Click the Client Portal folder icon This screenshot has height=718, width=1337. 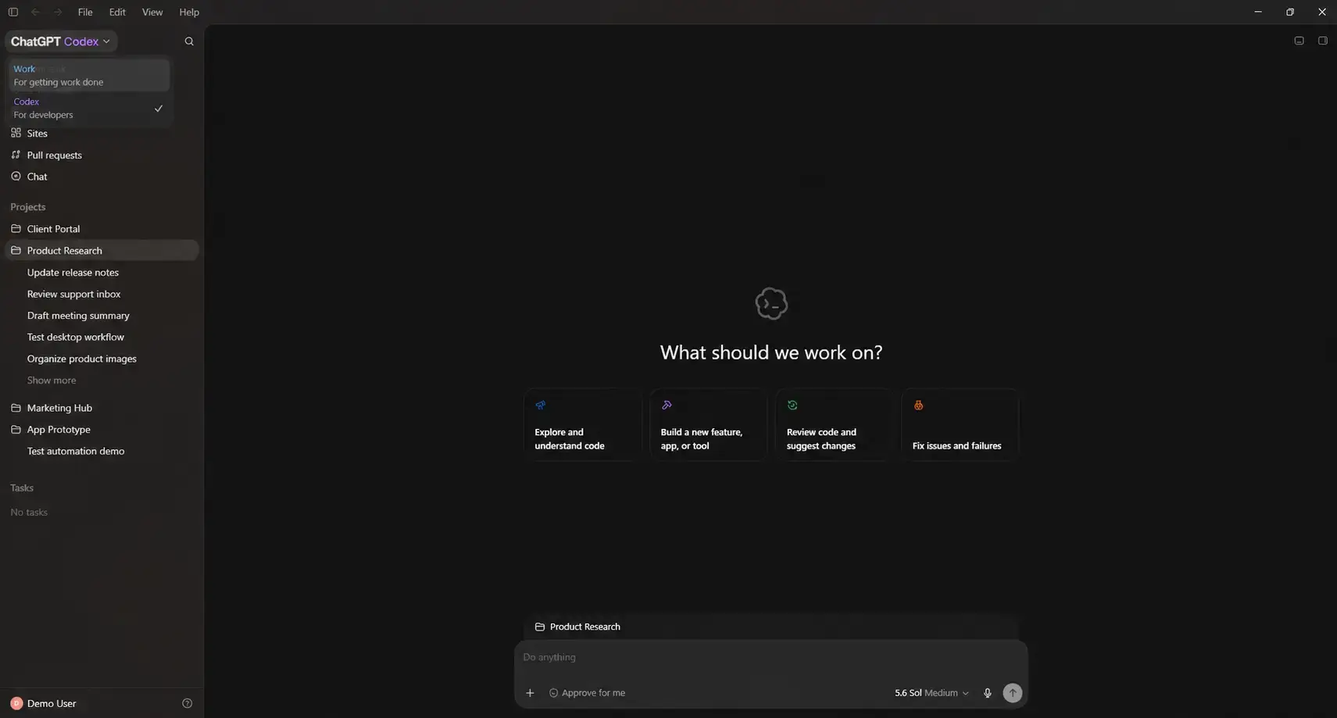[x=16, y=229]
